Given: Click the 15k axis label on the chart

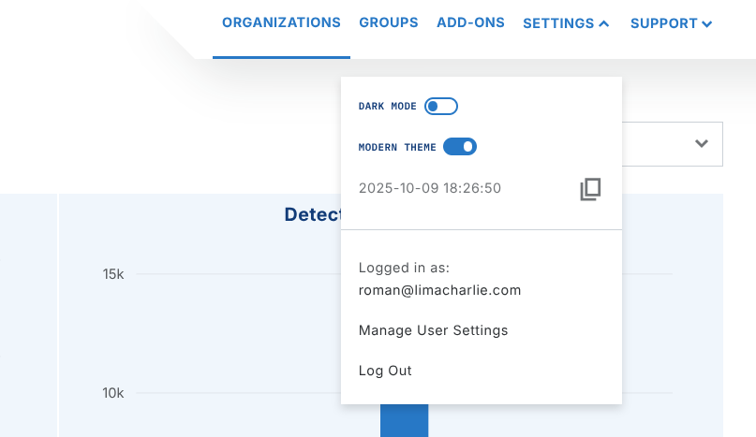Looking at the screenshot, I should 113,274.
